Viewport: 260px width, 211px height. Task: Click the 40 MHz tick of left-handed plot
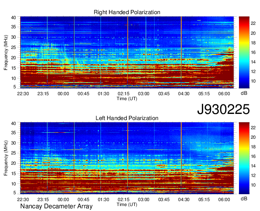click(13, 123)
